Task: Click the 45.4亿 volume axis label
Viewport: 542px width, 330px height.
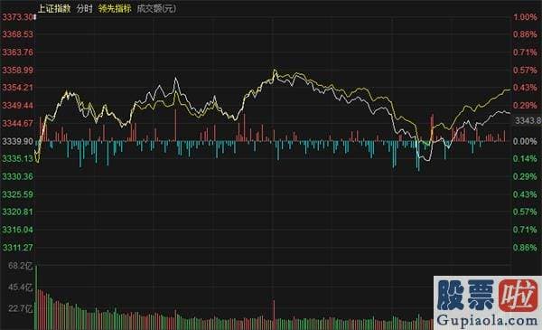Action: (x=21, y=288)
